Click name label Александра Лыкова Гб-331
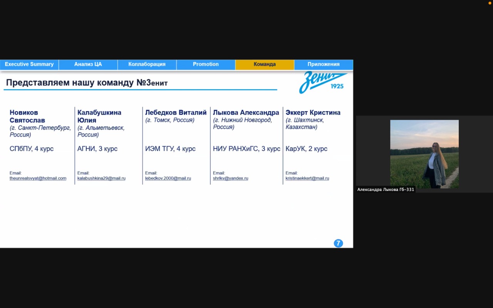The width and height of the screenshot is (493, 308). [386, 189]
